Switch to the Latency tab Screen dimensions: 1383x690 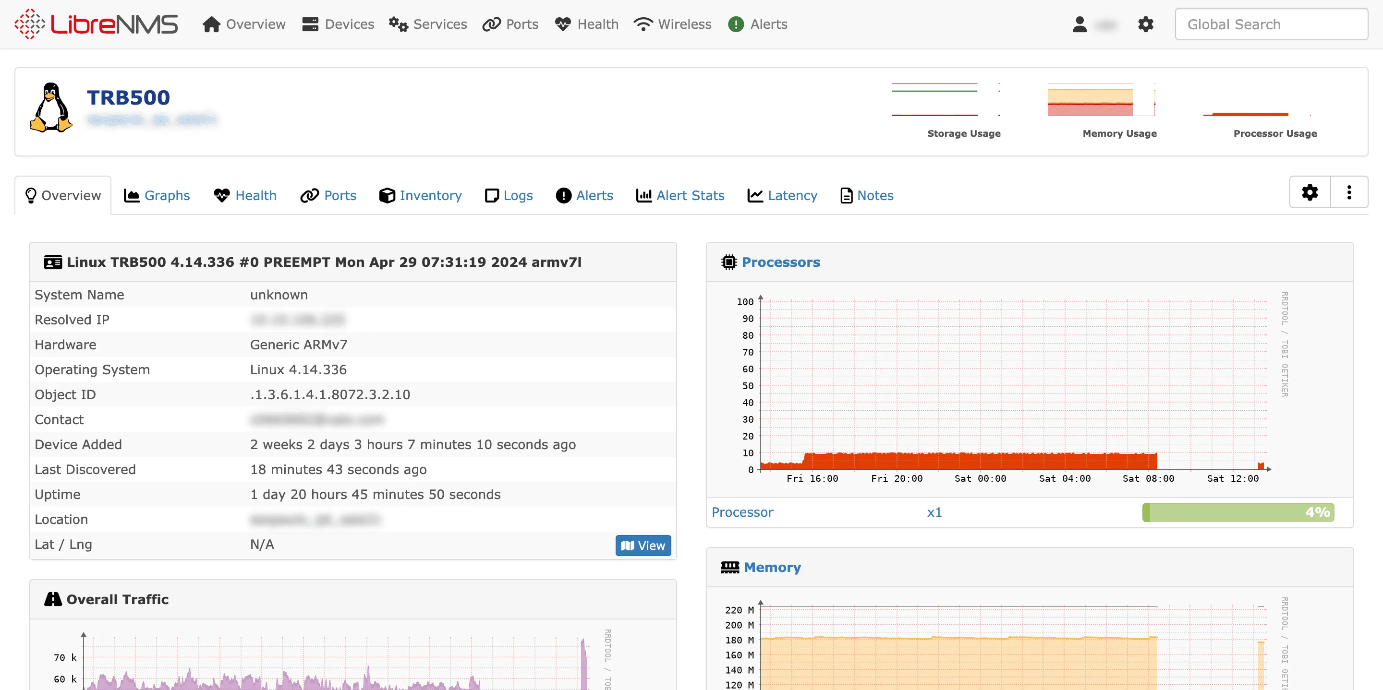tap(782, 195)
